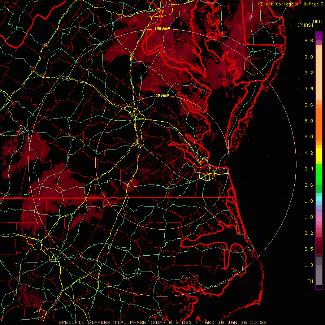Pick the orange band of color scale
This screenshot has width=325, height=325.
click(x=319, y=125)
